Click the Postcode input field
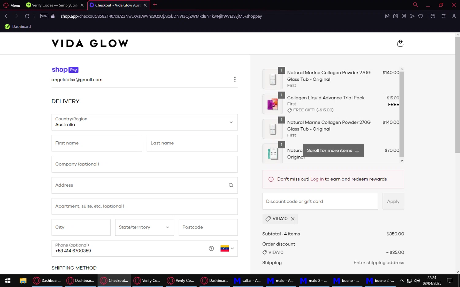 (208, 227)
